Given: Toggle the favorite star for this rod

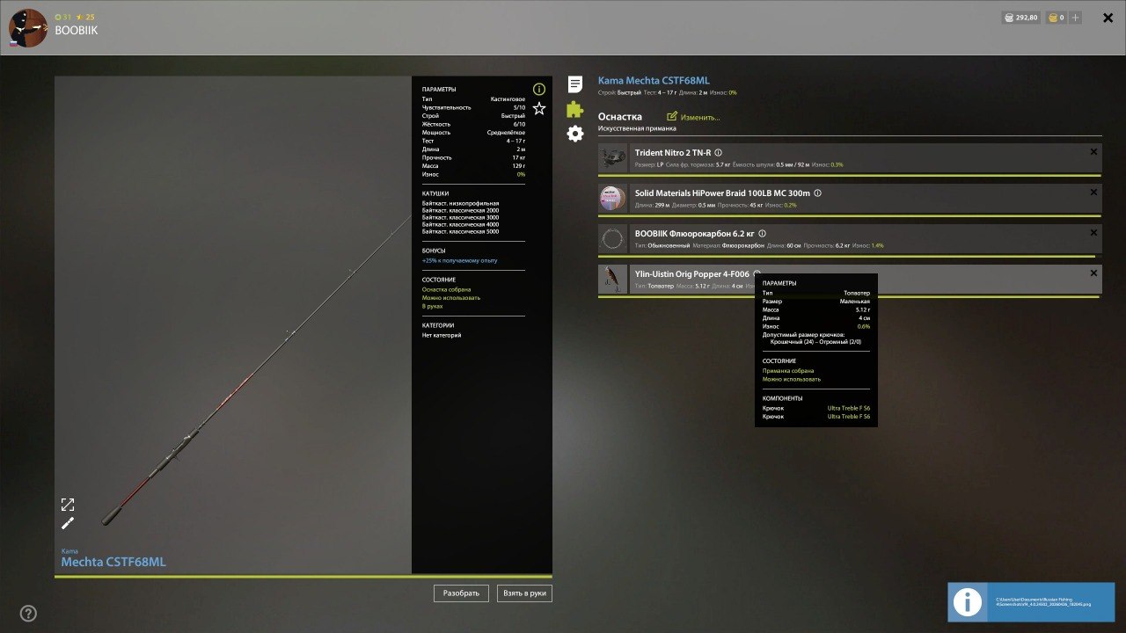Looking at the screenshot, I should pyautogui.click(x=539, y=109).
